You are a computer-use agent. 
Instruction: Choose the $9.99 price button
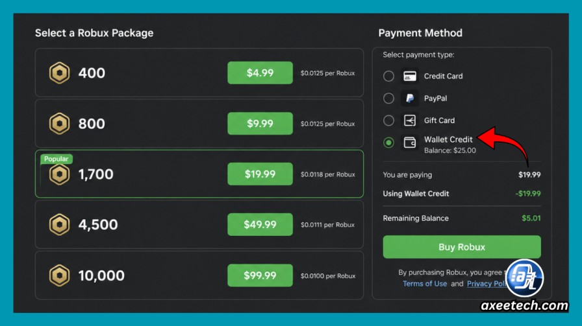(x=260, y=123)
